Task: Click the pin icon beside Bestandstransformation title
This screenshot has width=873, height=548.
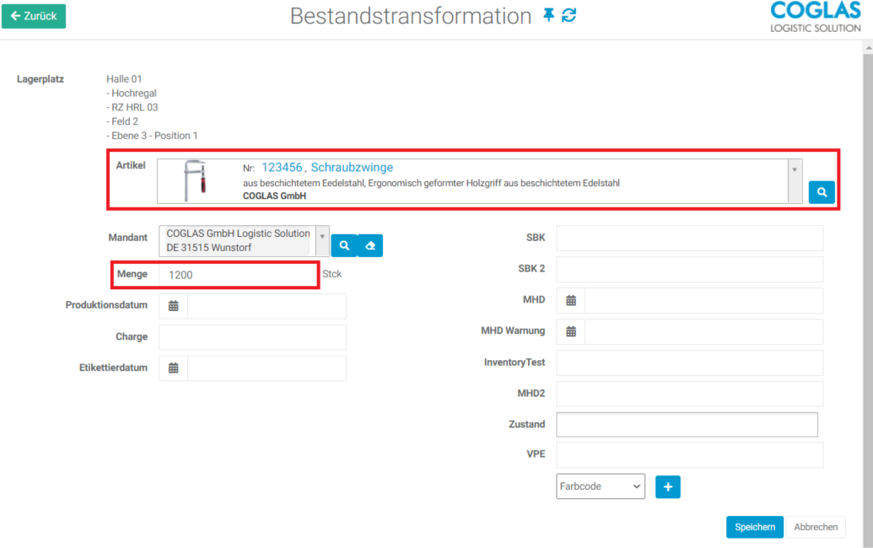Action: pos(549,15)
